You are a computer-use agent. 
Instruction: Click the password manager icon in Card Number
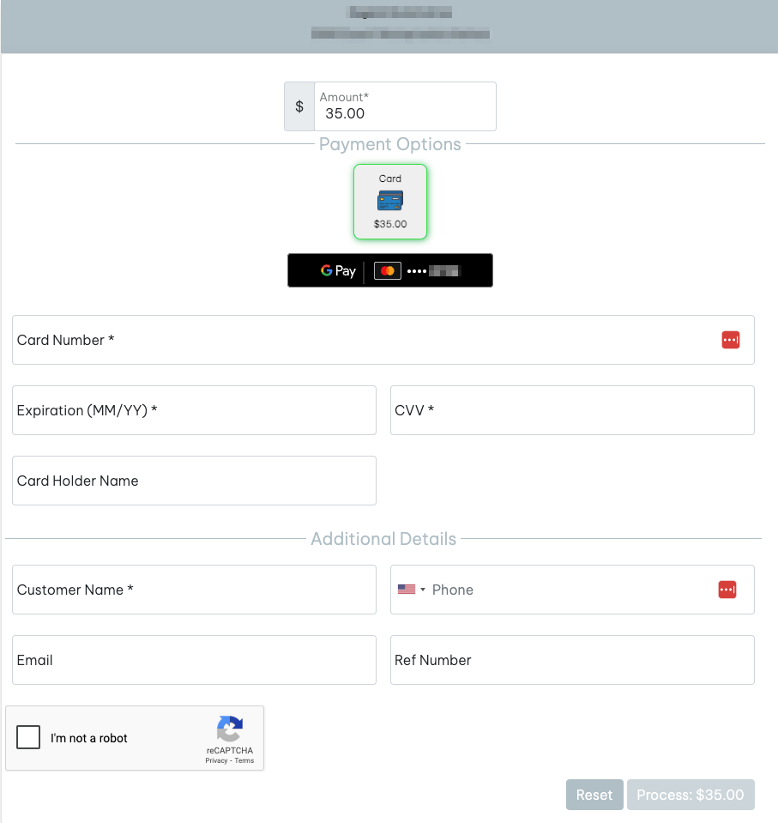point(730,340)
